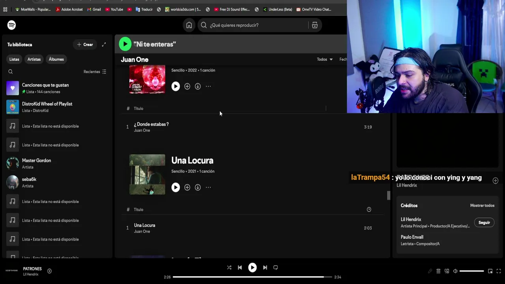Save Una Locura to your library
Screen dimensions: 505x284
(x=187, y=187)
